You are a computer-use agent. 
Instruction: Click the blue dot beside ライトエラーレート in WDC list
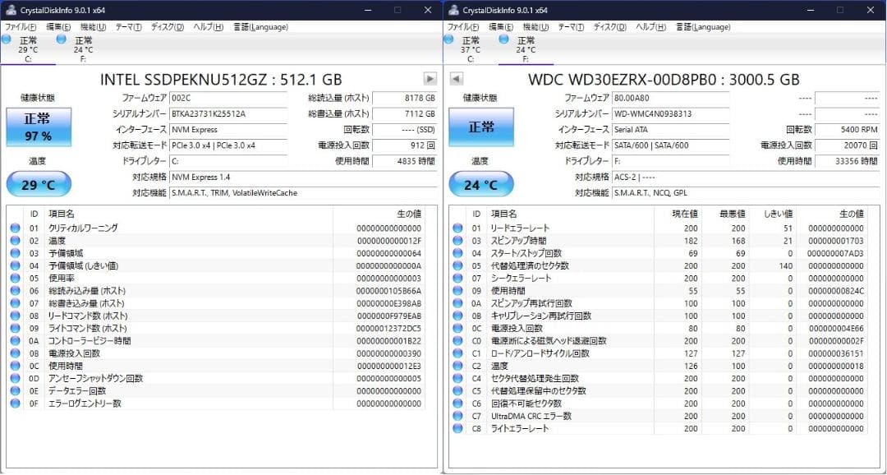[457, 428]
